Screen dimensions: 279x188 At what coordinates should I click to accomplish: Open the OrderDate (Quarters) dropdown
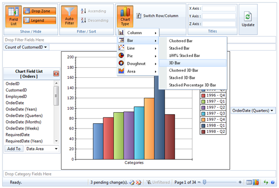pos(253,111)
